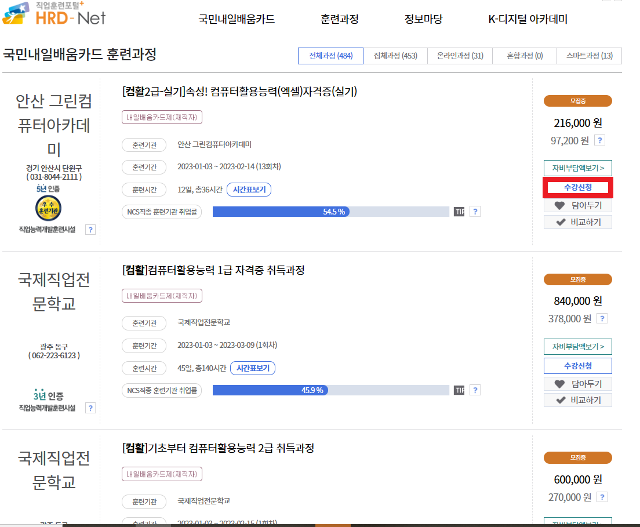The height and width of the screenshot is (527, 640).
Task: Click the 모집중 badge above 840,000 원
Action: pos(577,279)
